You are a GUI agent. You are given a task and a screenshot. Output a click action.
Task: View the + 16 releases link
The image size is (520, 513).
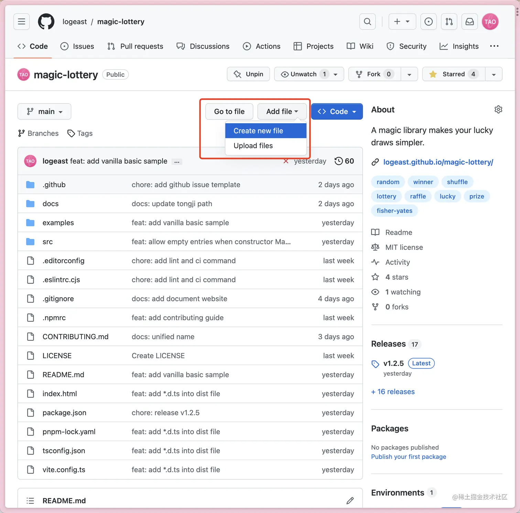coord(393,392)
